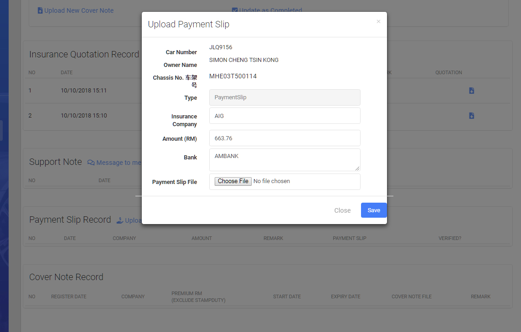Open the Upload New Cover Note link text
521x332 pixels.
coord(79,10)
